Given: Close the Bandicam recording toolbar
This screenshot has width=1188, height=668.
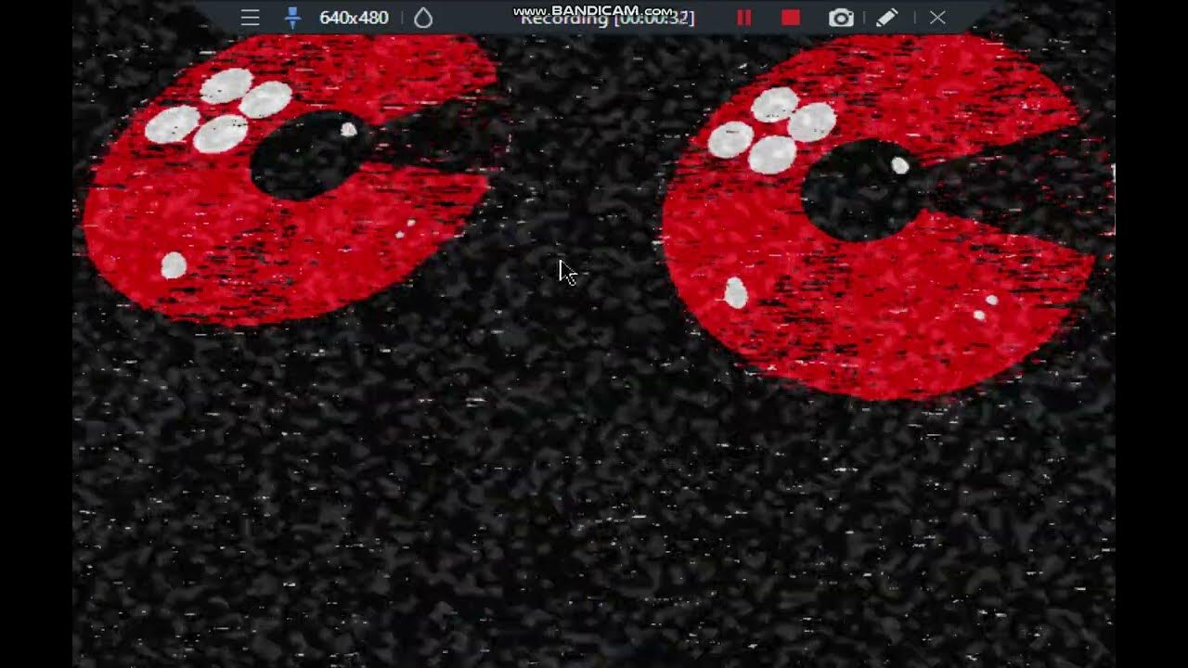Looking at the screenshot, I should (x=937, y=18).
